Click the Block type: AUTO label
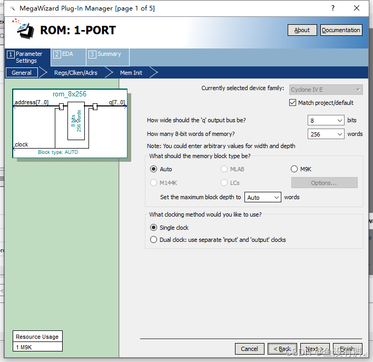 58,152
